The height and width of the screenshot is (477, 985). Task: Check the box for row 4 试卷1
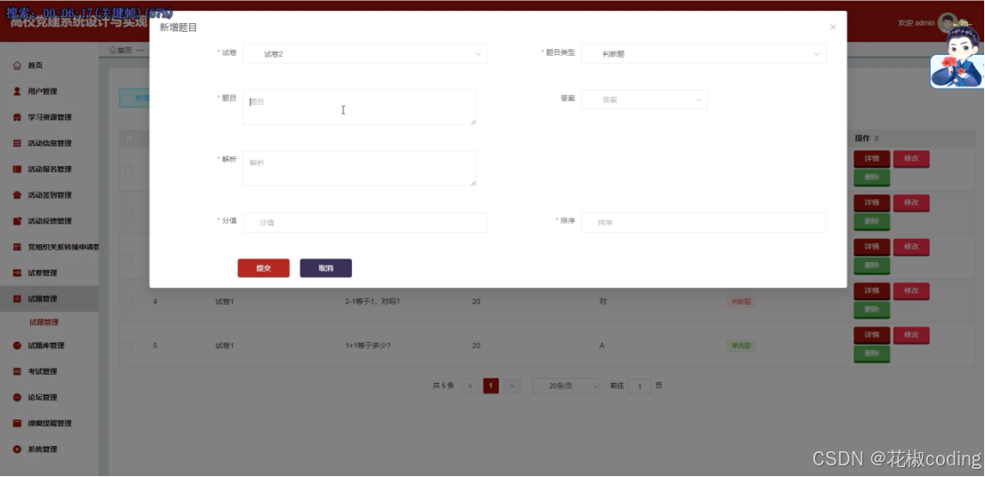coord(128,301)
